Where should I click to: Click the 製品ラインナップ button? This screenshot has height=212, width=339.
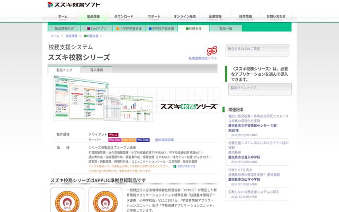[x=260, y=89]
